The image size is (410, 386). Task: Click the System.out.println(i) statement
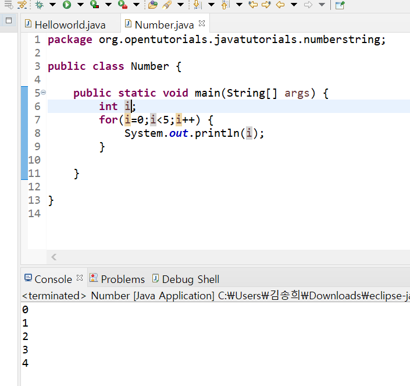194,133
